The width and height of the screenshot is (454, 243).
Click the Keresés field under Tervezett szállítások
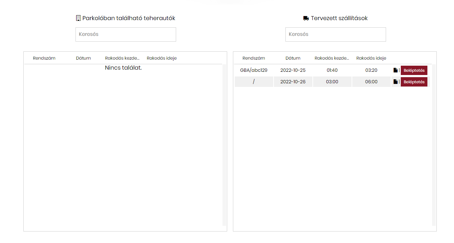[x=335, y=34]
